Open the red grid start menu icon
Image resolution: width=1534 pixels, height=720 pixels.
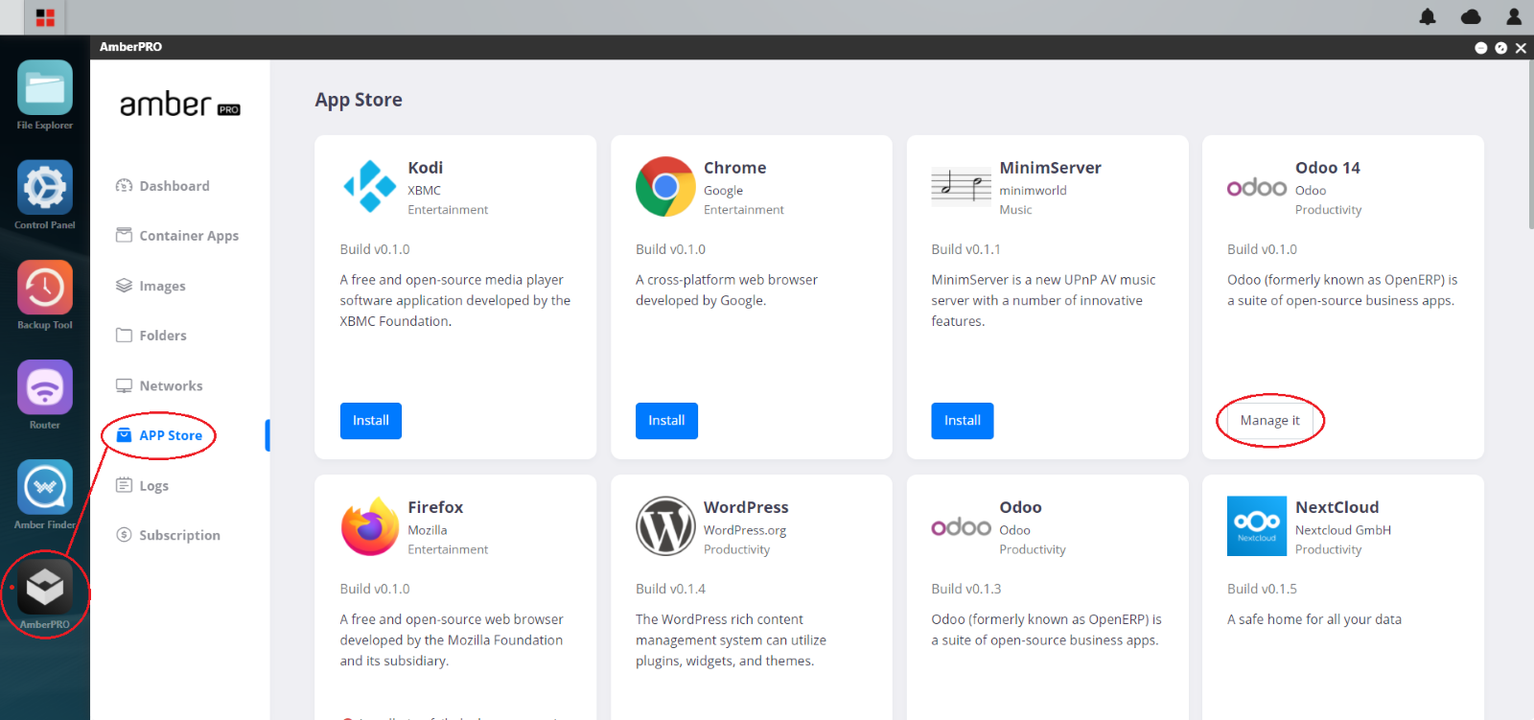pyautogui.click(x=45, y=17)
